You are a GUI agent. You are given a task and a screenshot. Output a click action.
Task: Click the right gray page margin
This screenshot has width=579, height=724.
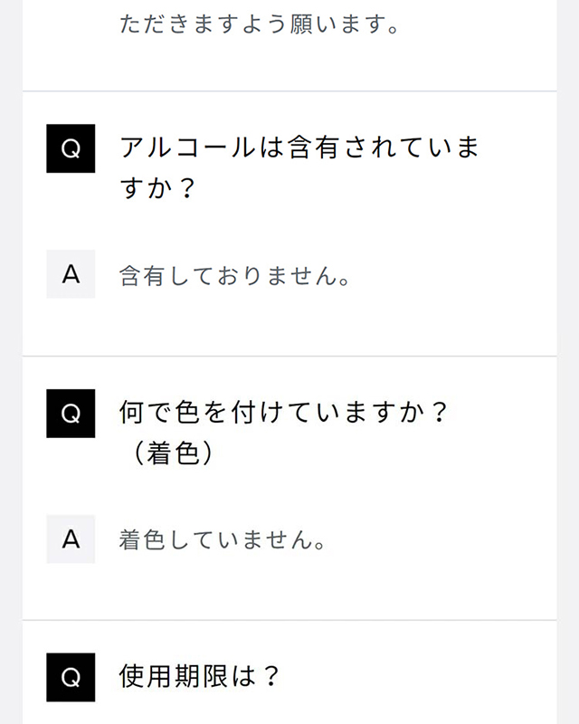[568, 362]
